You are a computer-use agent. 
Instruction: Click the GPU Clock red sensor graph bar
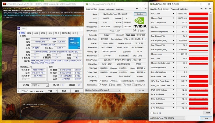tap(198, 14)
